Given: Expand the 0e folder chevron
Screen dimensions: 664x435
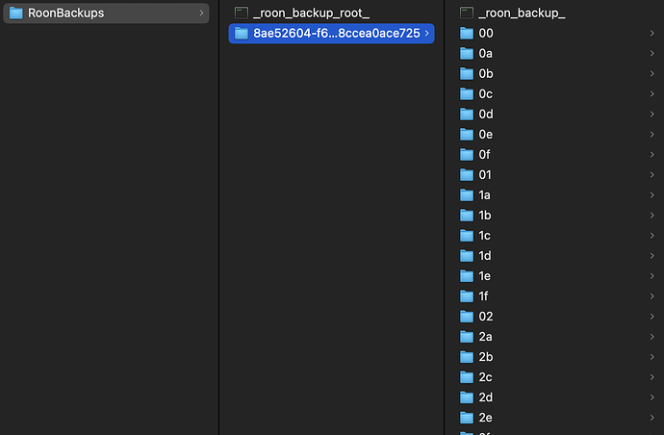Looking at the screenshot, I should tap(652, 135).
